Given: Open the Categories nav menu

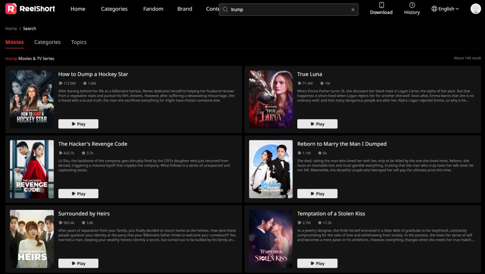Looking at the screenshot, I should (114, 9).
